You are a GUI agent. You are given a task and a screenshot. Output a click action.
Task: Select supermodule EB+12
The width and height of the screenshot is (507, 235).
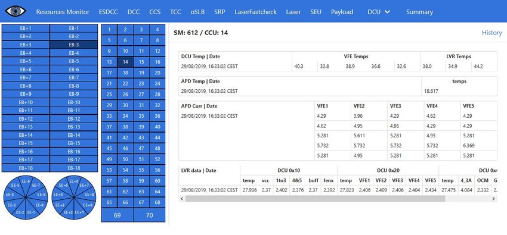click(x=26, y=118)
